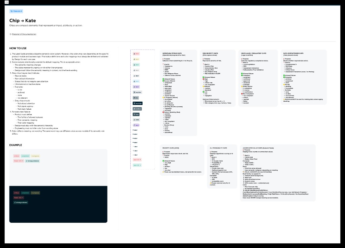
Task: Click the 'critical' chip in dark example
Action: tap(17, 193)
